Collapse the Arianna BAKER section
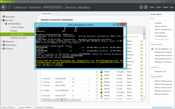Image resolution: width=175 pixels, height=109 pixels. pyautogui.click(x=172, y=77)
